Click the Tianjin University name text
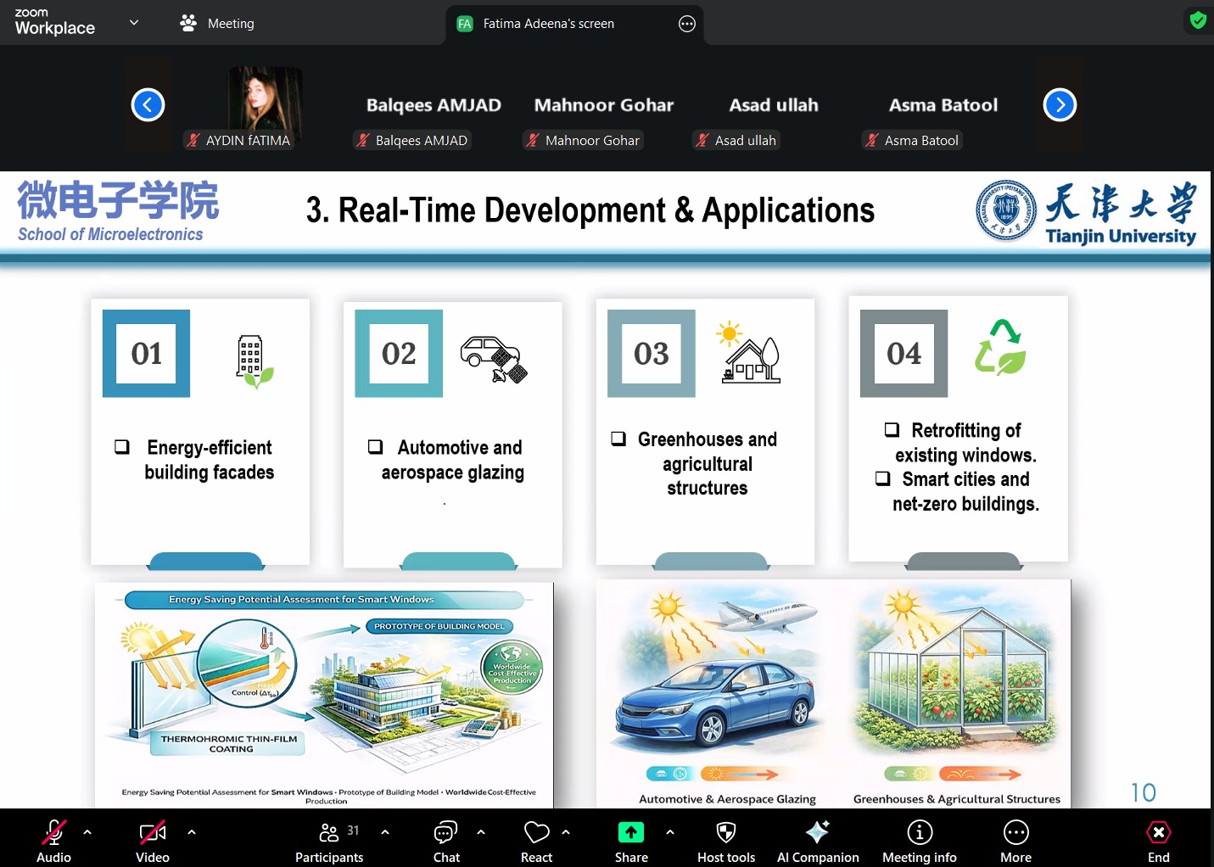This screenshot has width=1214, height=867. 1121,236
